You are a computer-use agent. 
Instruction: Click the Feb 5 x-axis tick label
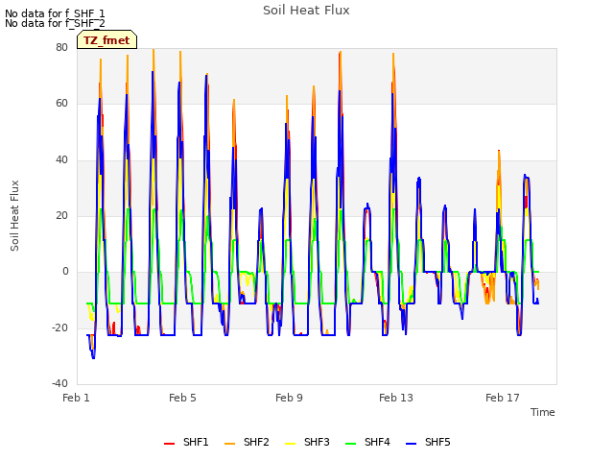(182, 398)
